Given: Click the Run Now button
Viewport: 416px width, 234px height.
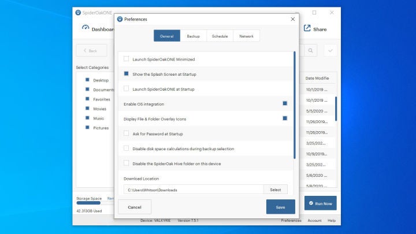Looking at the screenshot, I should (320, 203).
